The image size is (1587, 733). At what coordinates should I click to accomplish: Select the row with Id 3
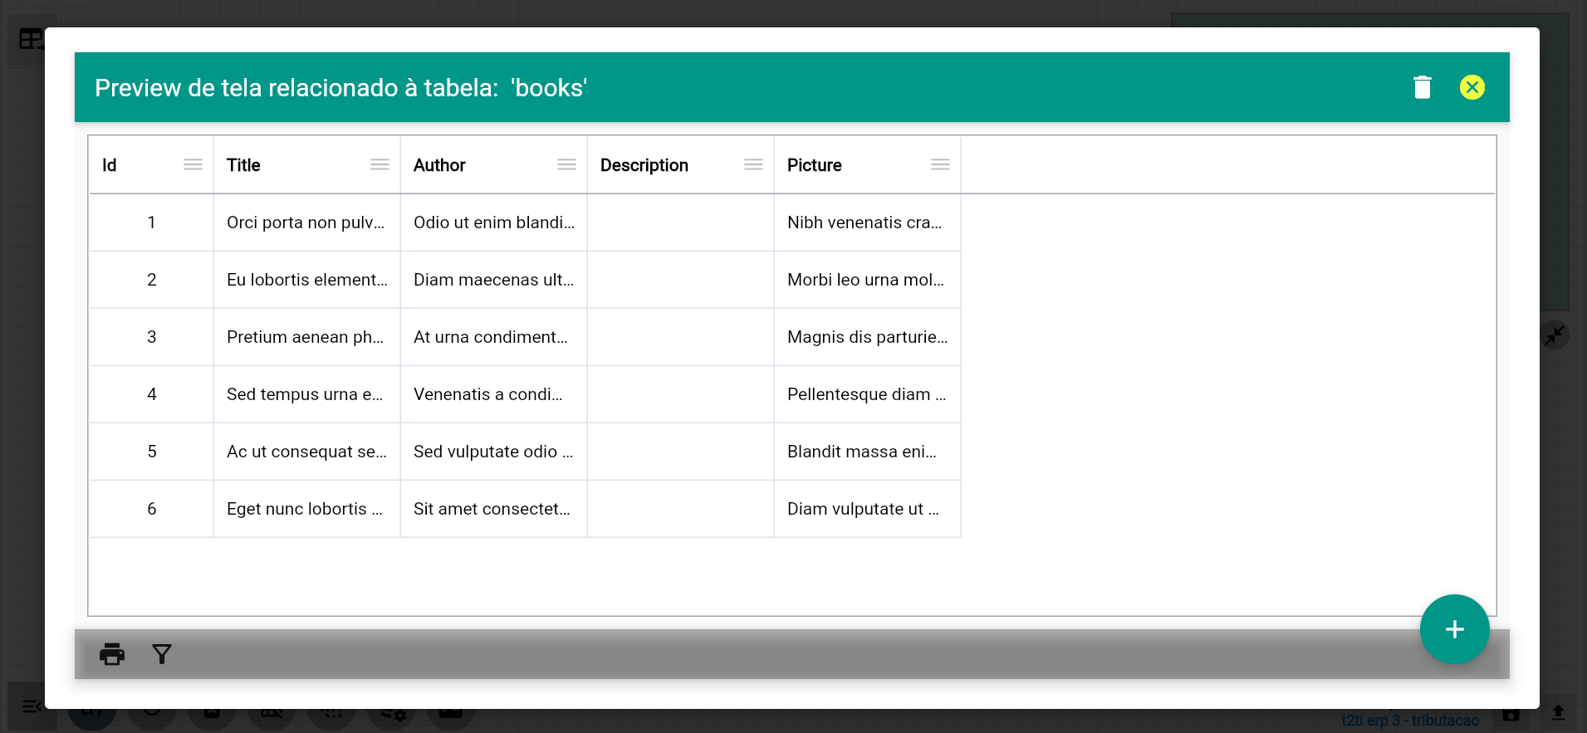click(x=525, y=337)
